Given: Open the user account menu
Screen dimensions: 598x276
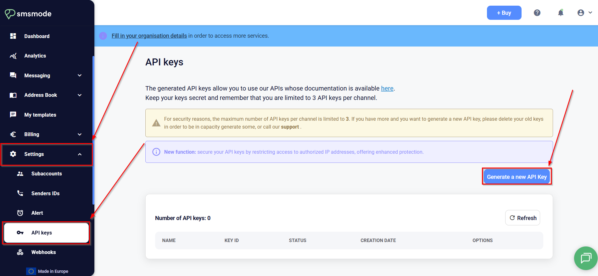Looking at the screenshot, I should (x=584, y=13).
